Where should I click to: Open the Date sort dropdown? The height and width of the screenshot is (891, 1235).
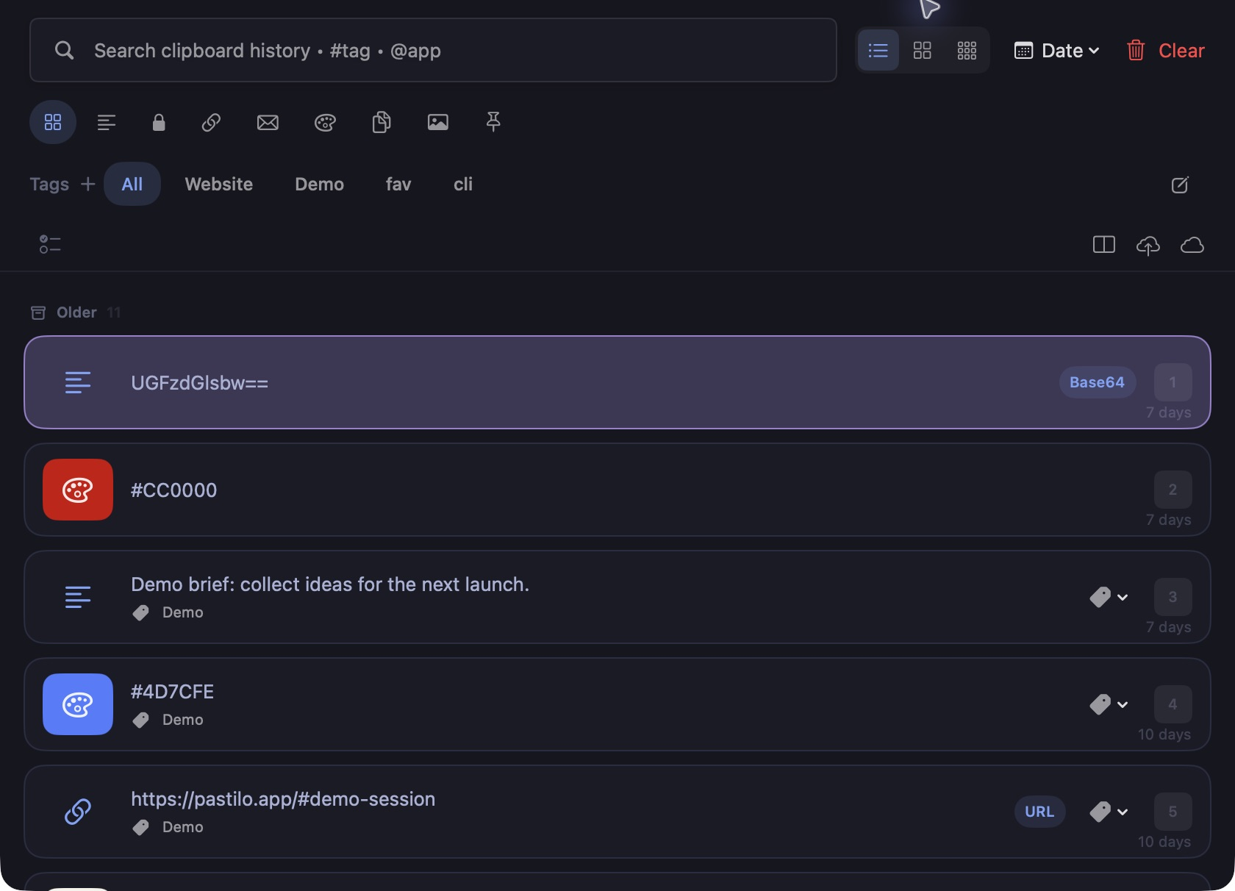[1057, 50]
